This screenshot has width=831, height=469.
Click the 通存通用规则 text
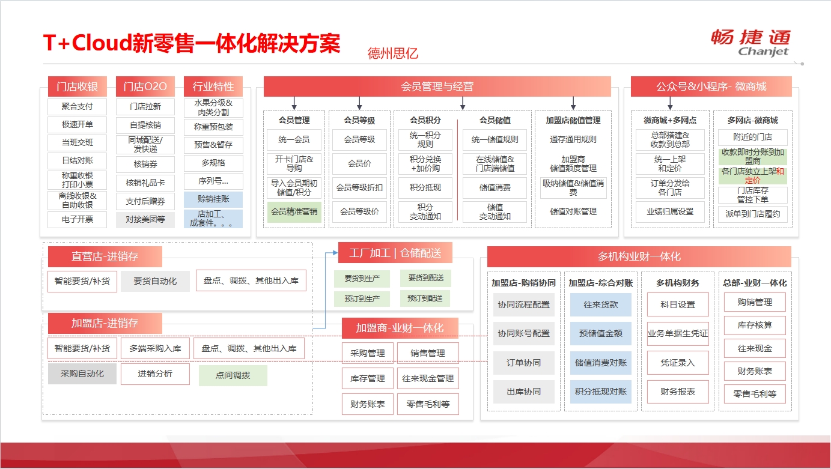click(573, 139)
